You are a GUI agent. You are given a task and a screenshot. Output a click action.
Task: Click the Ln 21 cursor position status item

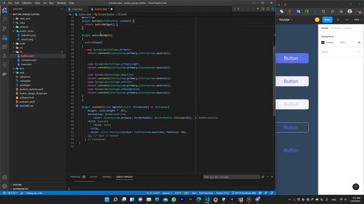click(x=153, y=193)
